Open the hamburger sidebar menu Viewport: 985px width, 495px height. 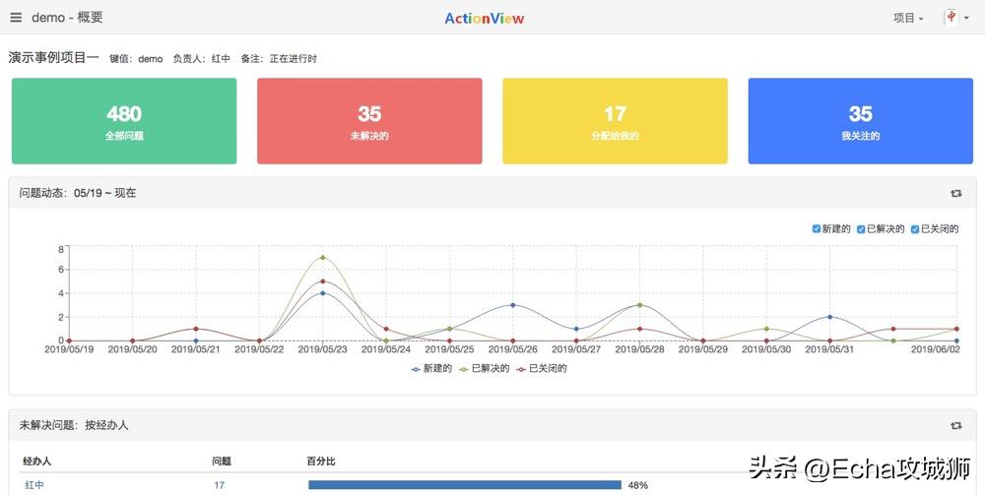pos(16,18)
